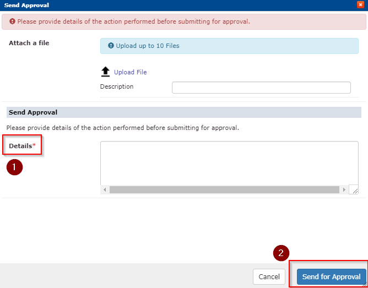Open the Upload File link
Image resolution: width=368 pixels, height=288 pixels.
(130, 72)
